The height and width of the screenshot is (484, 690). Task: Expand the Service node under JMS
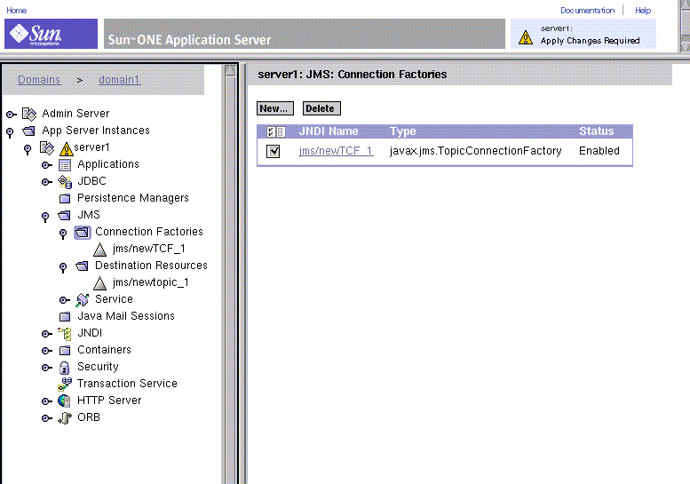(64, 300)
